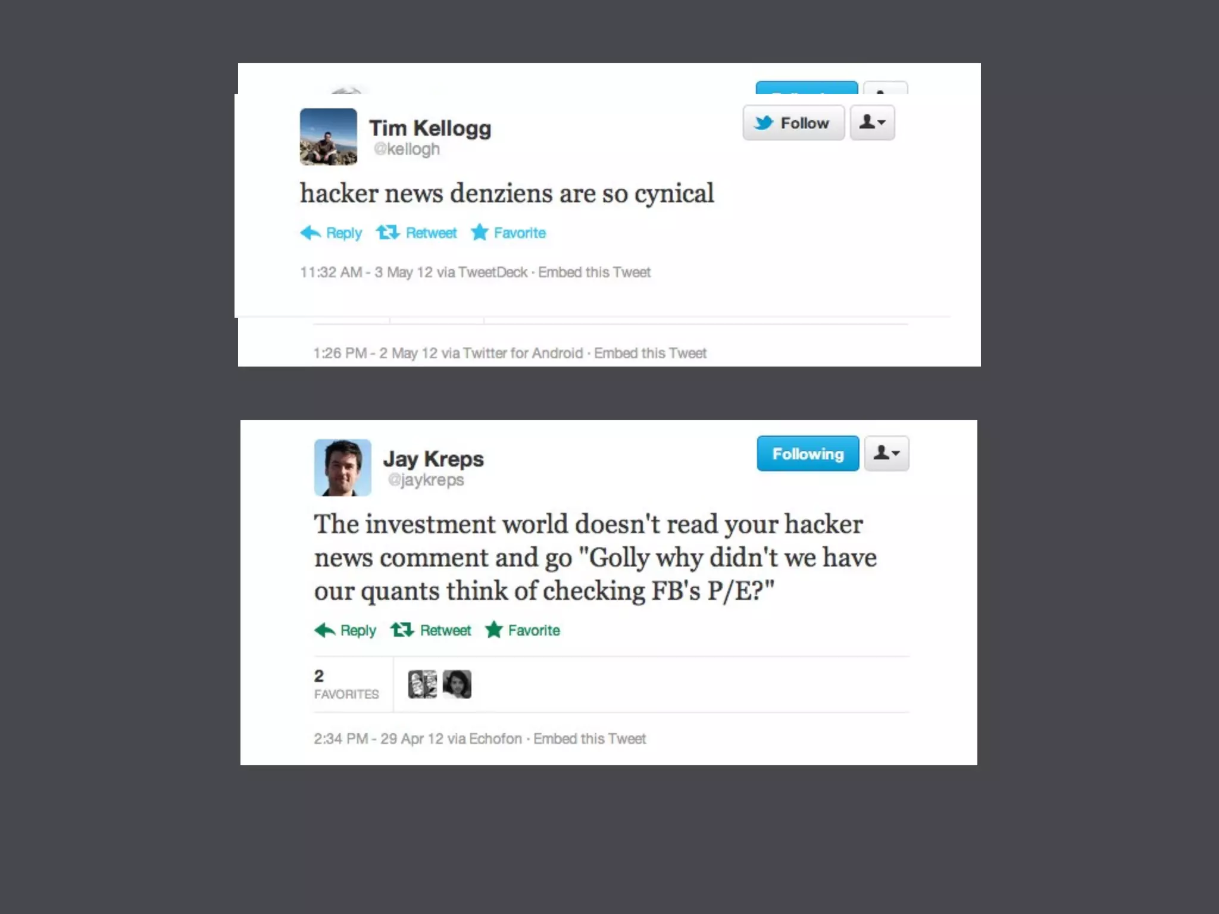
Task: Open the @jaykreps handle
Action: (x=426, y=480)
